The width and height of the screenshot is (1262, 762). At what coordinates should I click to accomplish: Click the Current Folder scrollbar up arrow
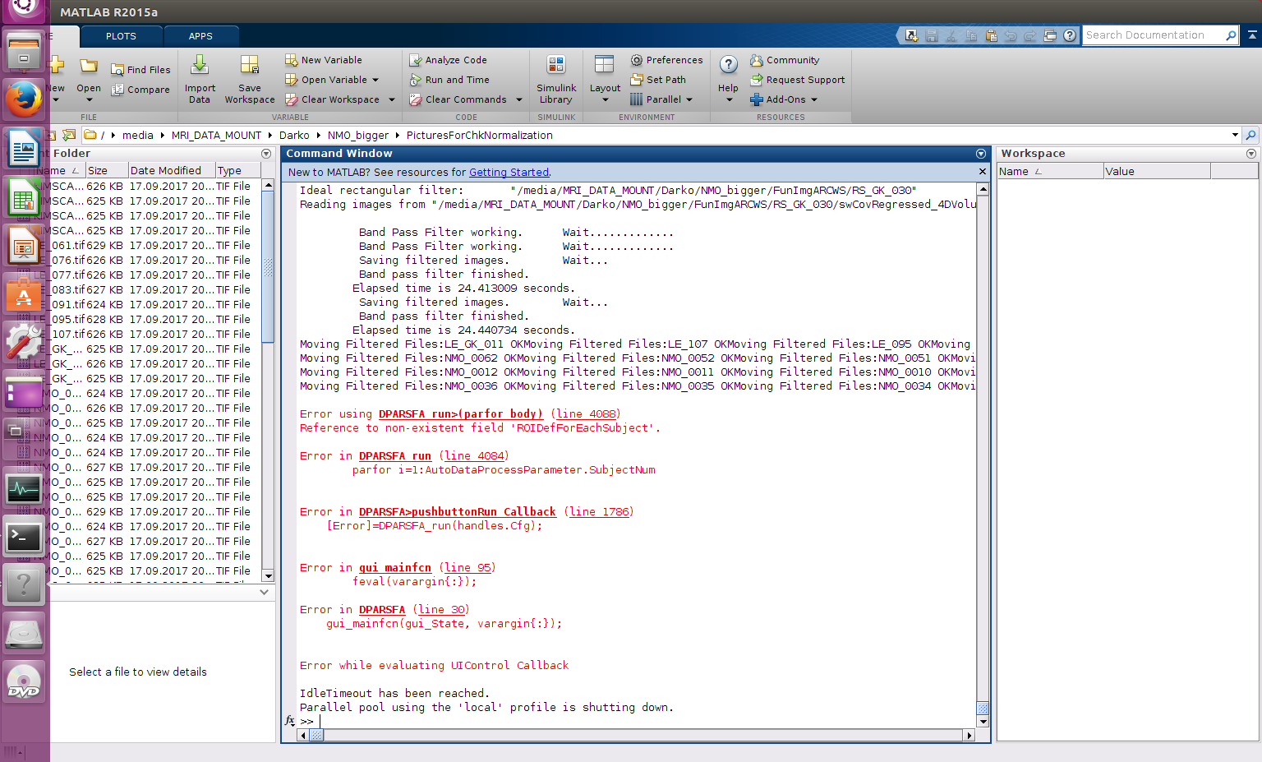coord(268,186)
